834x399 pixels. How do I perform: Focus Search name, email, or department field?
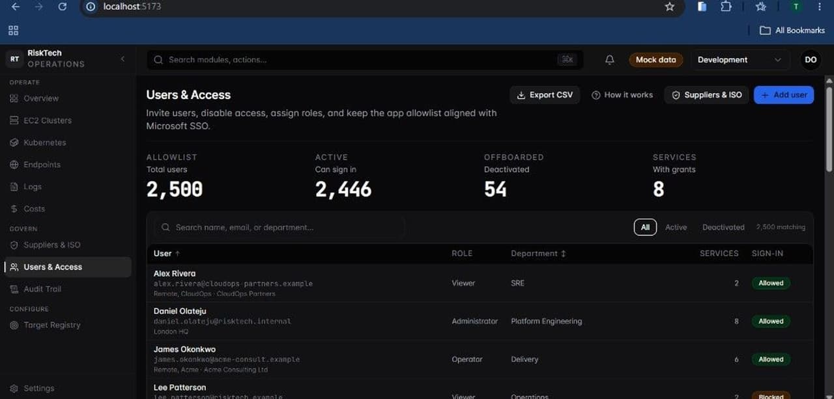[x=280, y=227]
